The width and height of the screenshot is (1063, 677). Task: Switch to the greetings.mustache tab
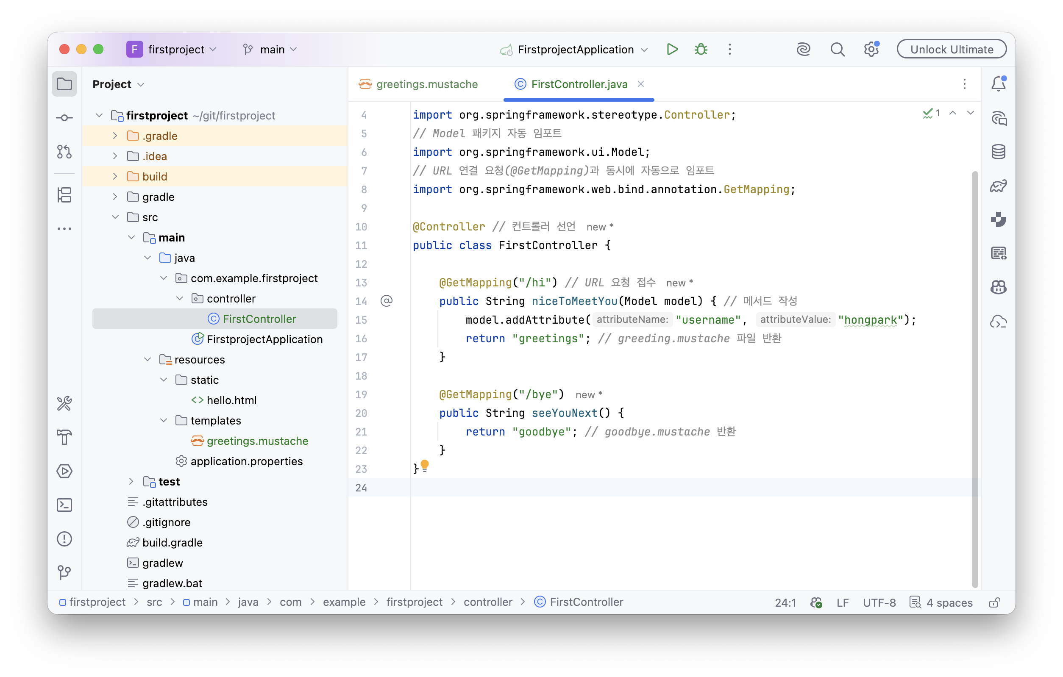(x=418, y=84)
